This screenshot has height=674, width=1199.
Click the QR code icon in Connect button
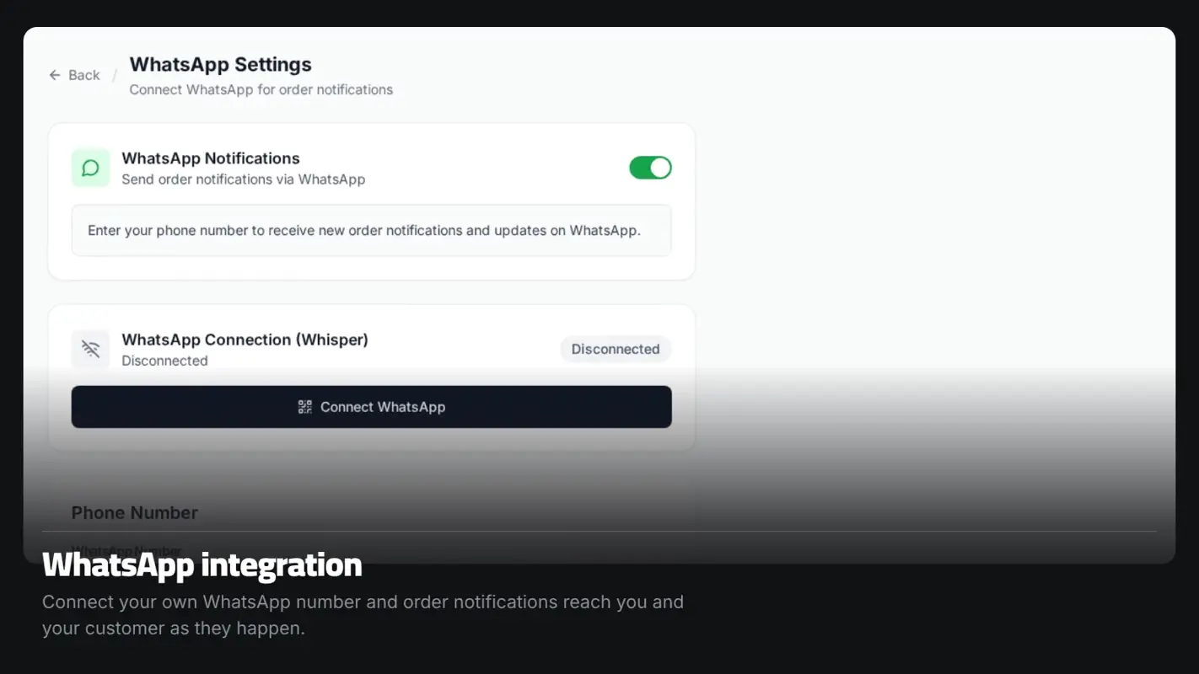[x=305, y=407]
